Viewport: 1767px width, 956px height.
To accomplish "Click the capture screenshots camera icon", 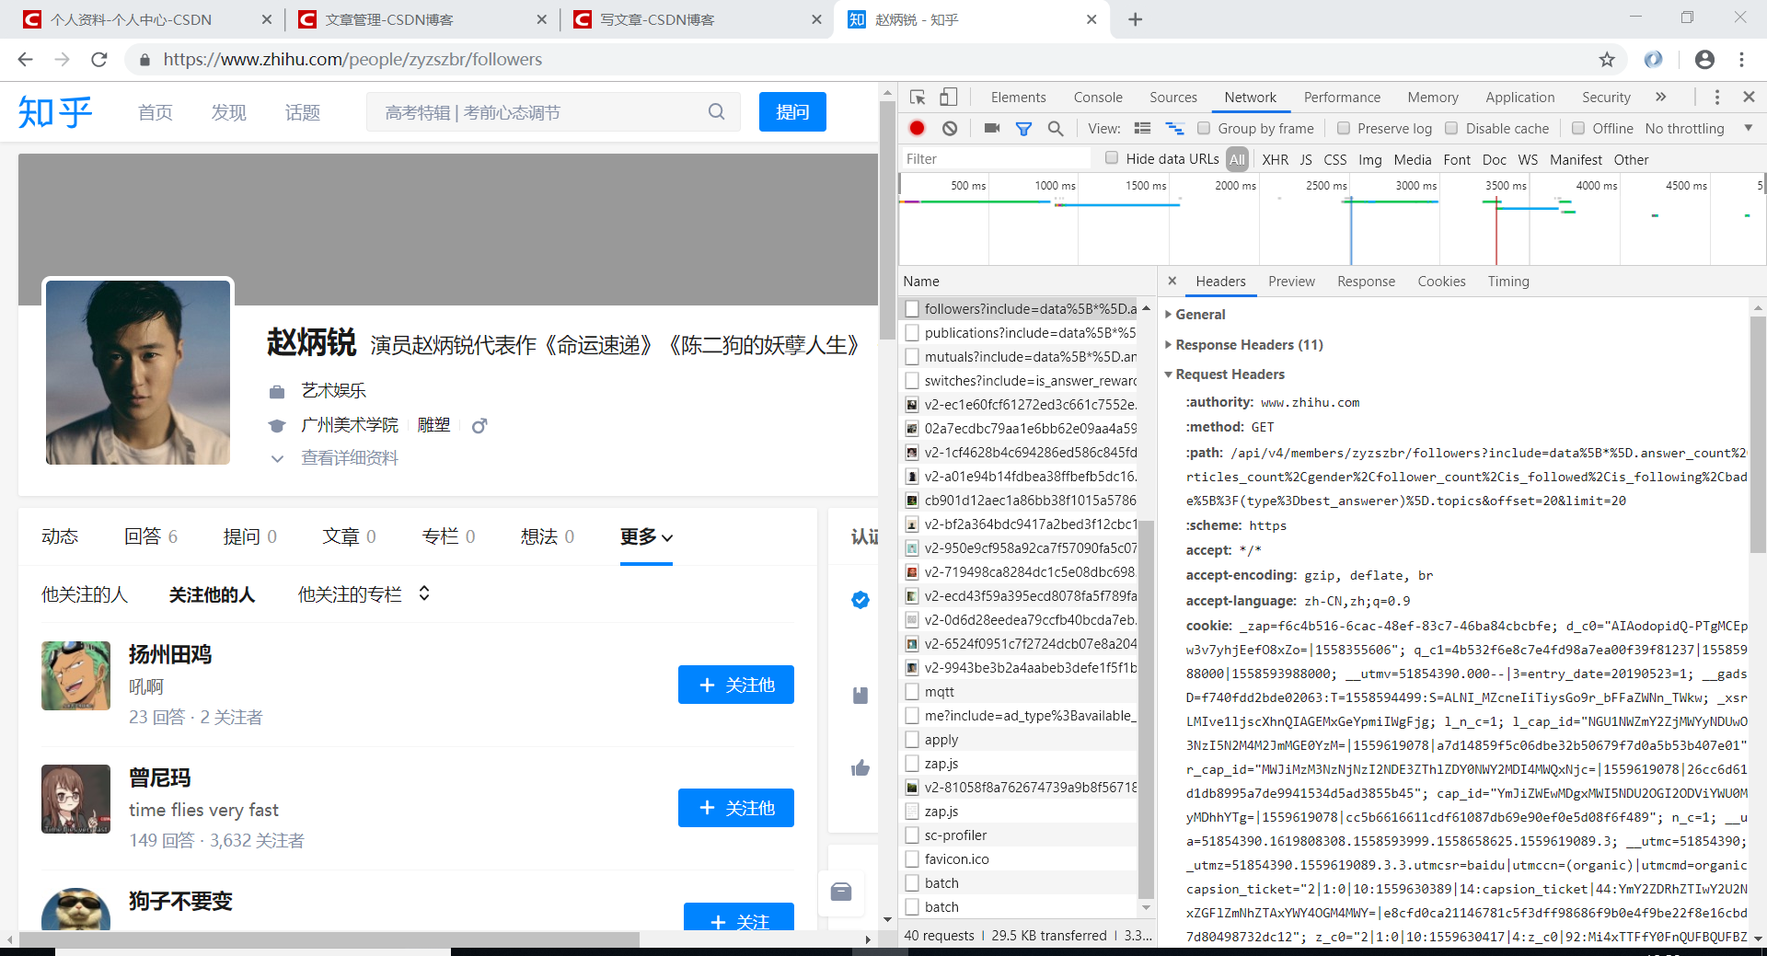I will [992, 128].
